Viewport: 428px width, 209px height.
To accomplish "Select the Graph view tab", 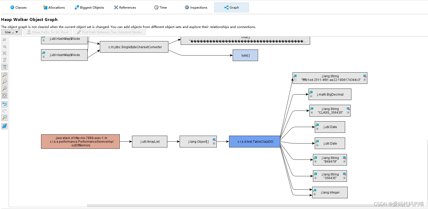I will 232,7.
